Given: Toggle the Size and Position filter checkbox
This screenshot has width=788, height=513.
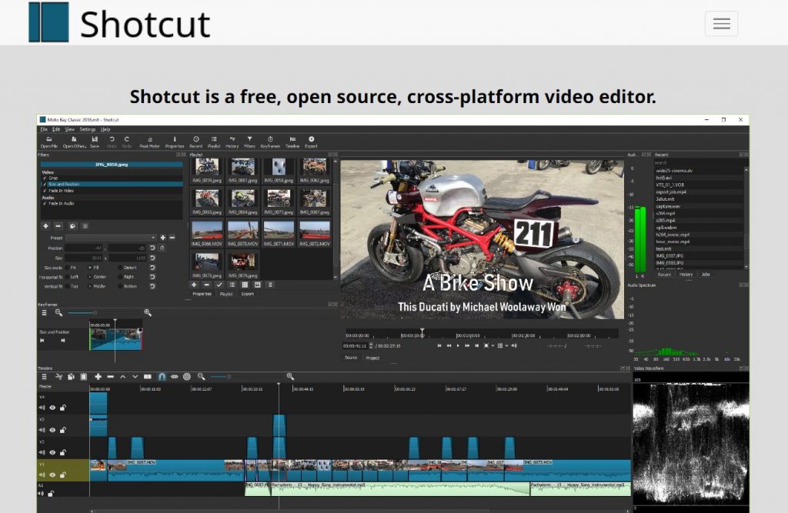Looking at the screenshot, I should pyautogui.click(x=45, y=185).
